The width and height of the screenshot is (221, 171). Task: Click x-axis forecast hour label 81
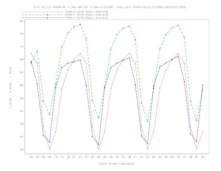point(197,157)
